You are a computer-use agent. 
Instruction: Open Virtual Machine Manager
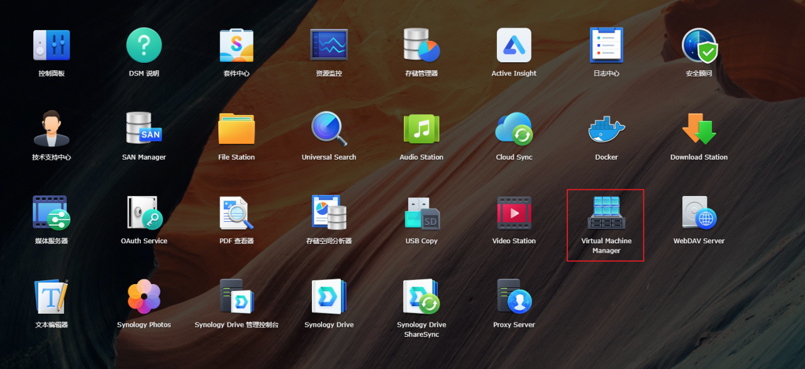point(606,214)
